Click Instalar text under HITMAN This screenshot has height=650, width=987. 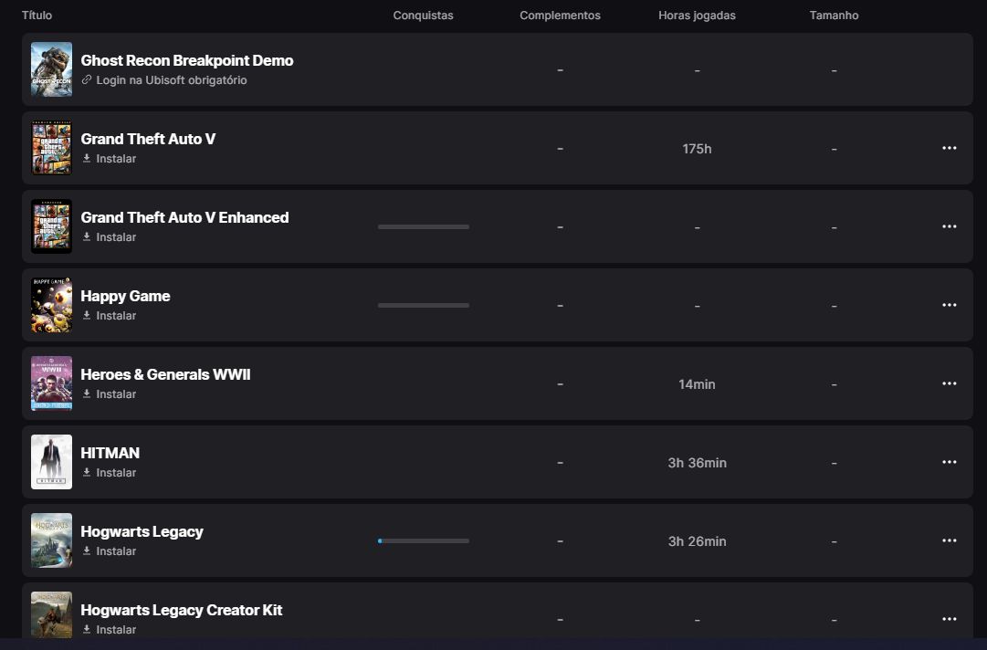(x=116, y=473)
